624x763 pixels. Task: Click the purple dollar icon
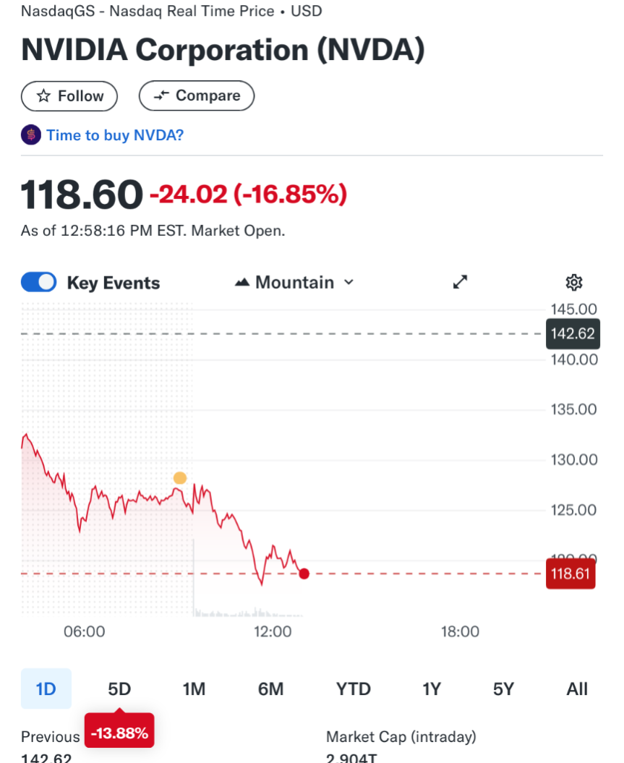click(x=31, y=135)
